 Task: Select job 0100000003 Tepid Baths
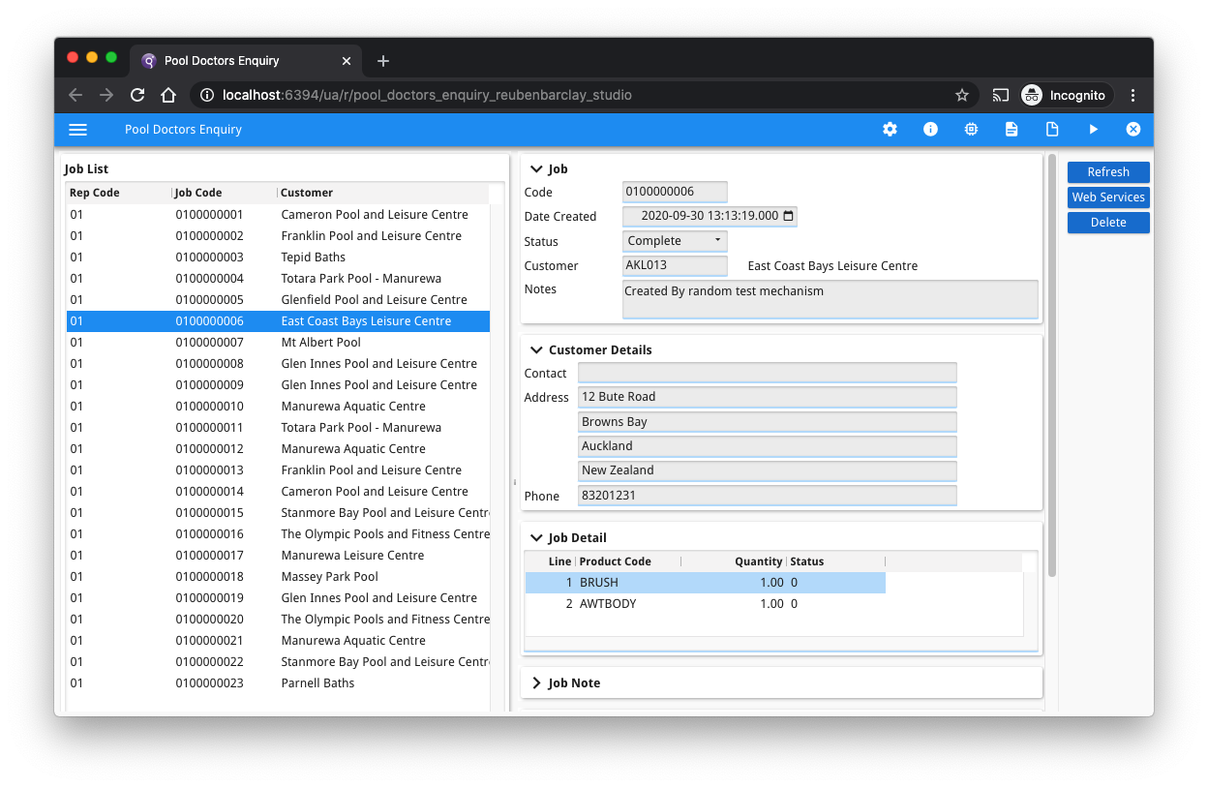click(278, 258)
